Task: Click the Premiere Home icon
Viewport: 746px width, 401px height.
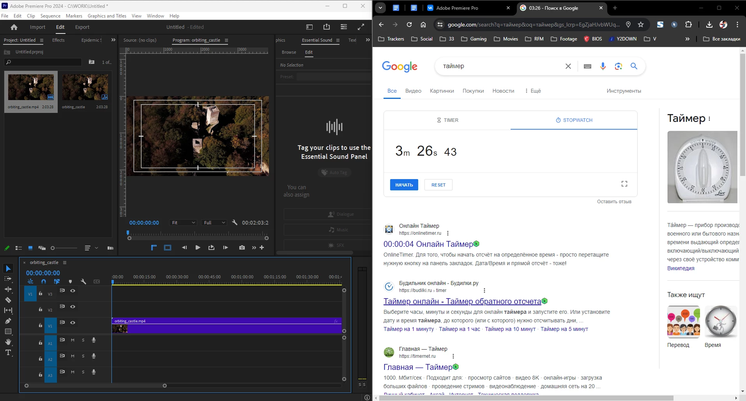Action: (x=14, y=27)
